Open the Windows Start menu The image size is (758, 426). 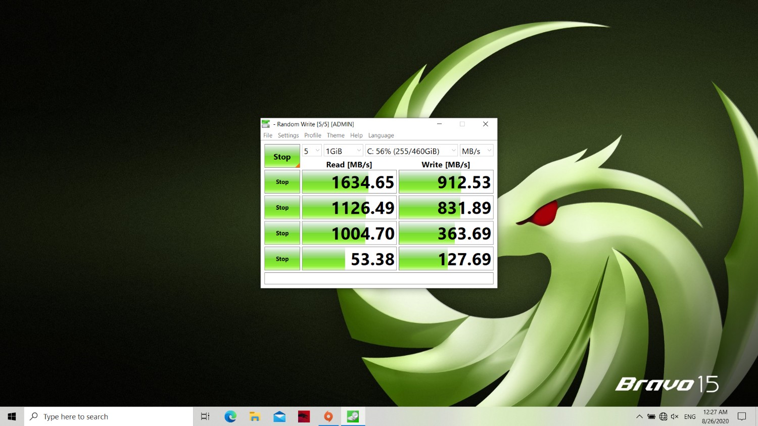pos(12,416)
